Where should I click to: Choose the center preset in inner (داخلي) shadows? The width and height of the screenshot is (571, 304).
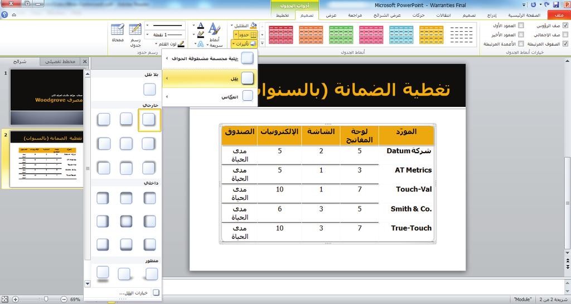pyautogui.click(x=126, y=221)
